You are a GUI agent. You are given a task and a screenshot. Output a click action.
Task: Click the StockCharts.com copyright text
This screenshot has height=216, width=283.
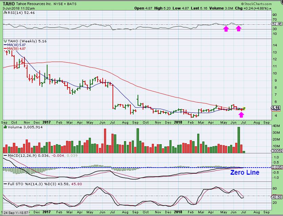[256, 4]
